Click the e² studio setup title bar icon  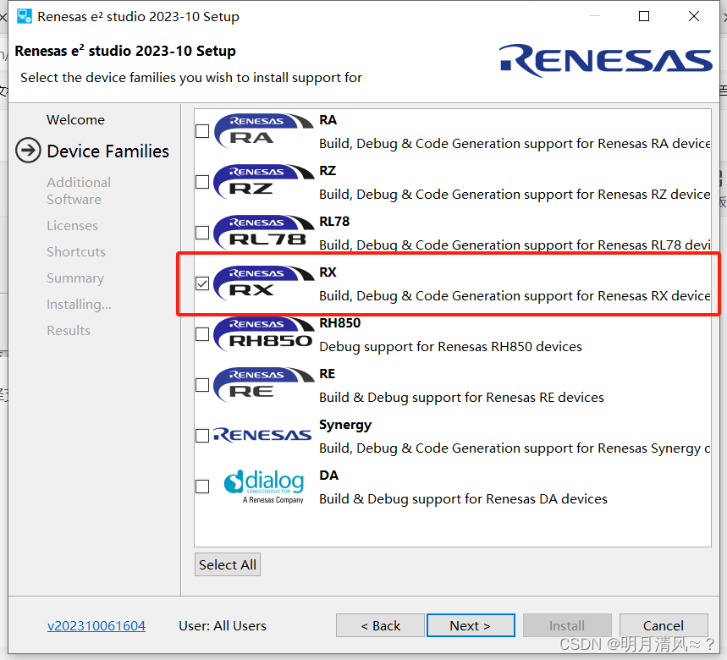pos(24,16)
